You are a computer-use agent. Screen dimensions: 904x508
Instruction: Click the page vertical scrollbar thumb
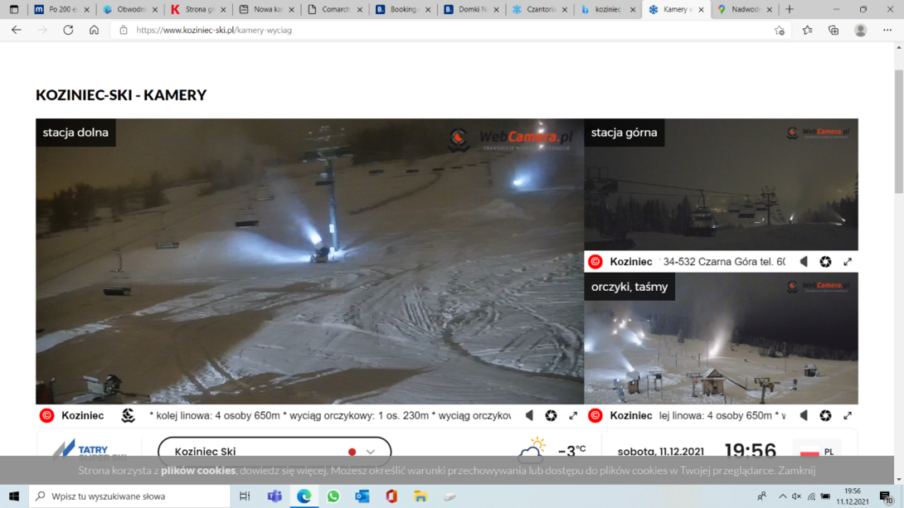(x=899, y=131)
